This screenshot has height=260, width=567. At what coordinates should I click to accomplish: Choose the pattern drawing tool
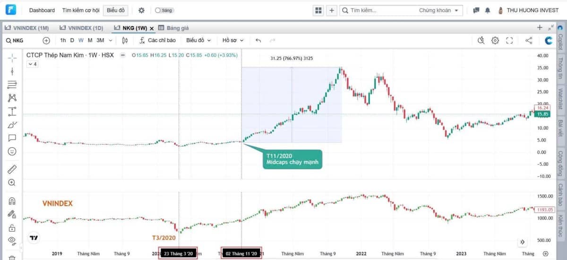coord(12,98)
